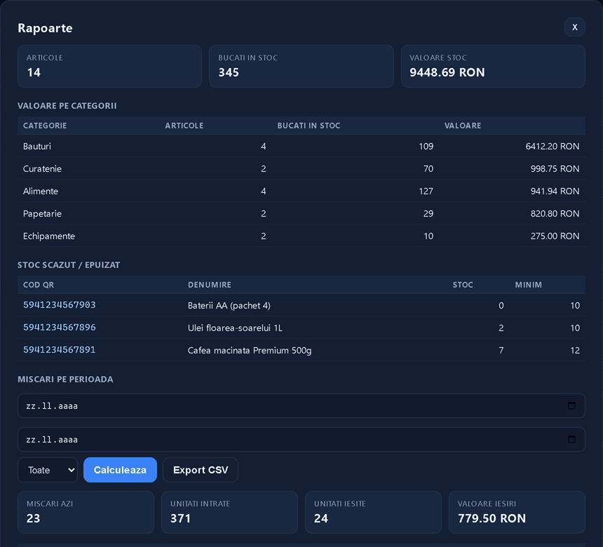Open QR code 5941234567896 link
The width and height of the screenshot is (603, 547).
pos(59,327)
